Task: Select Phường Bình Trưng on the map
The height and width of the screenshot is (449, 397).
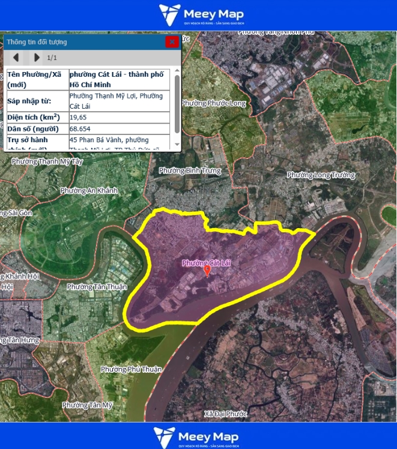Action: pos(190,171)
